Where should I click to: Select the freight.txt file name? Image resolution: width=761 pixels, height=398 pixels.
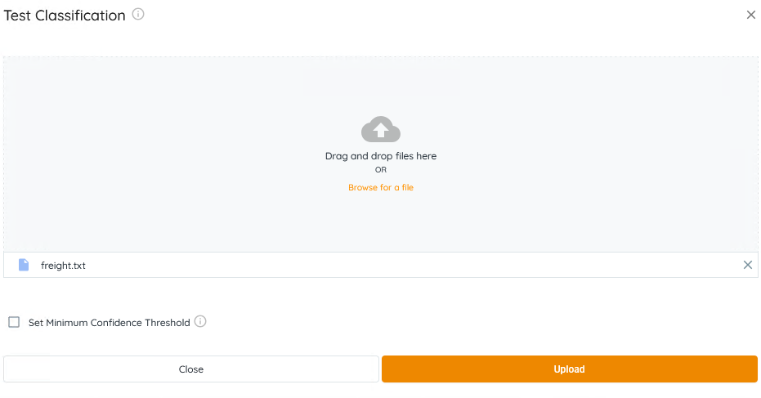(x=63, y=266)
